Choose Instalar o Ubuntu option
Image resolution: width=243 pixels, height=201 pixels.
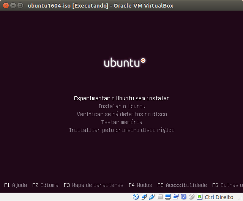[122, 106]
